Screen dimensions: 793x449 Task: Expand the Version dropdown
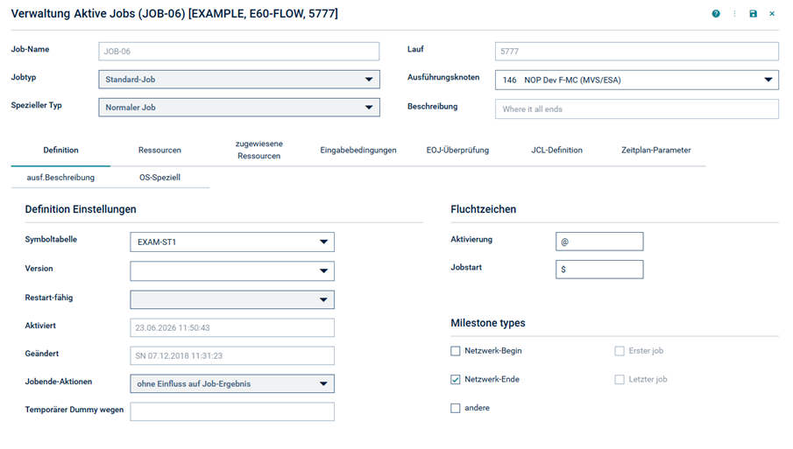[x=232, y=270]
